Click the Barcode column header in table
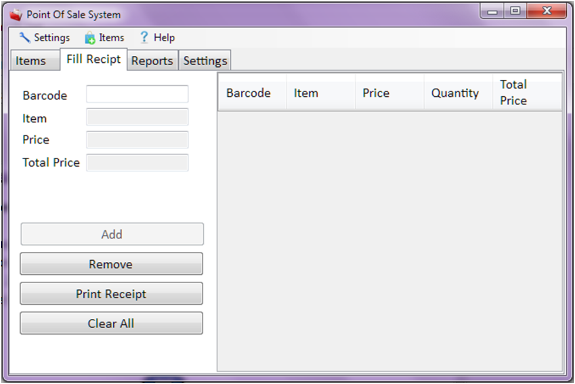575x384 pixels. pos(253,92)
